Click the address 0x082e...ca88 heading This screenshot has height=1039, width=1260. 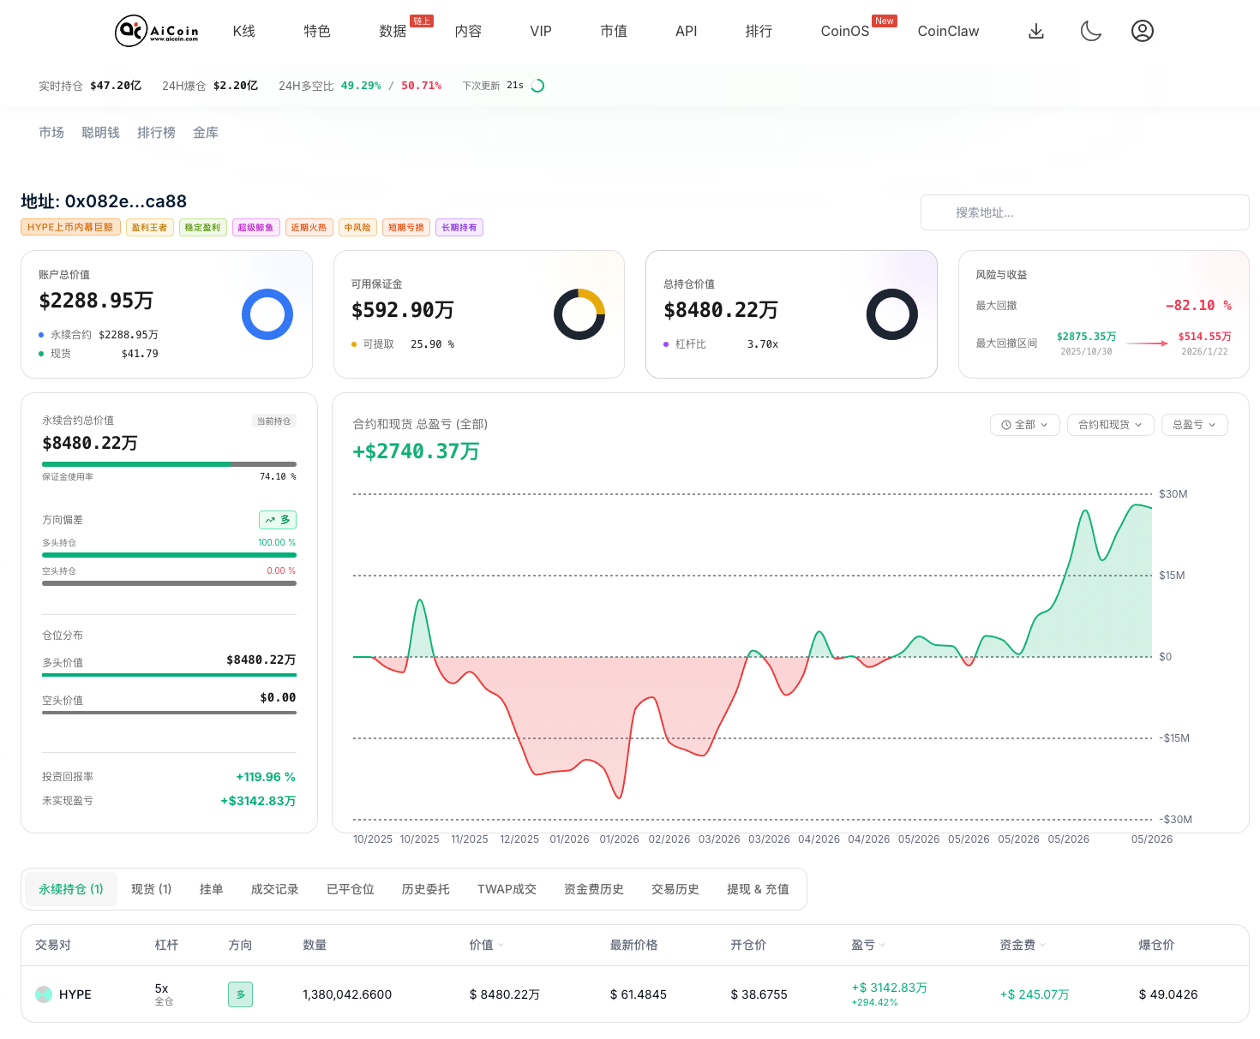coord(104,201)
